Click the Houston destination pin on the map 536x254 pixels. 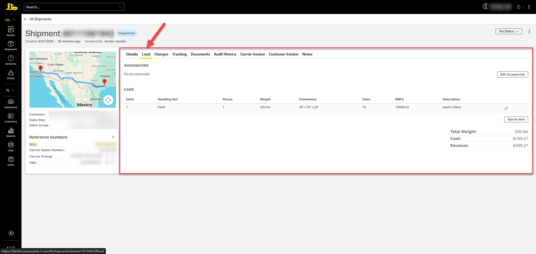pyautogui.click(x=104, y=82)
